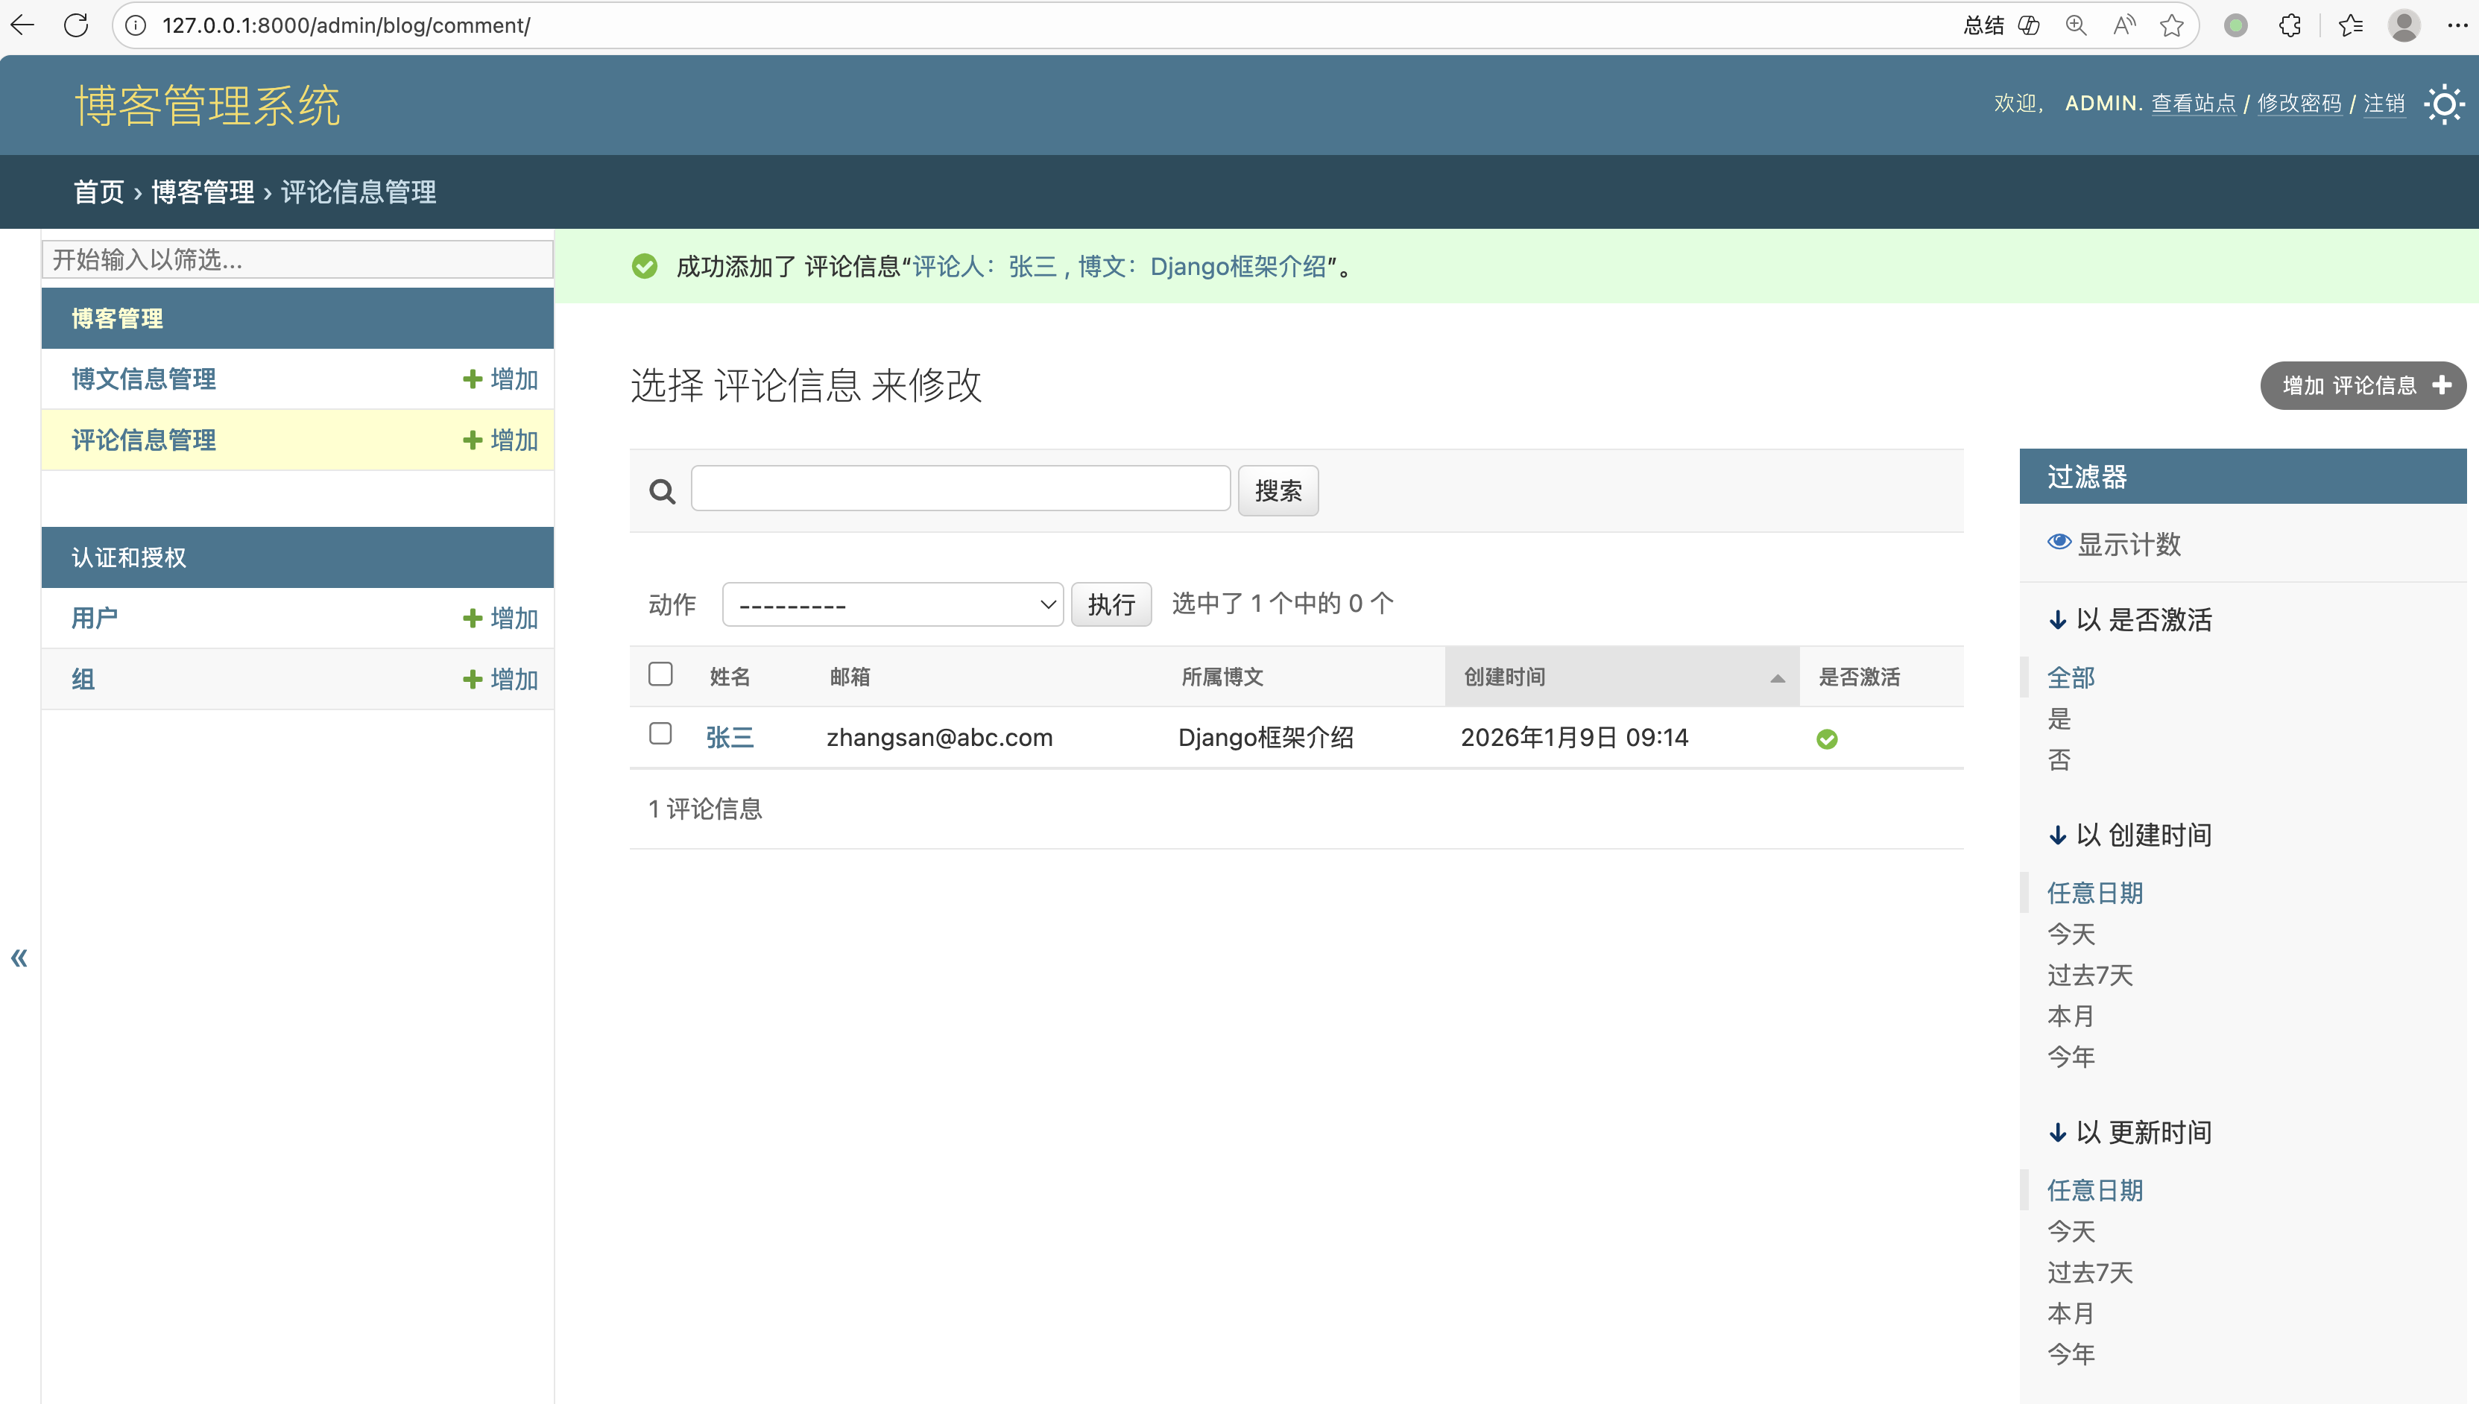Open the 动作 action dropdown
The width and height of the screenshot is (2479, 1404).
tap(892, 604)
